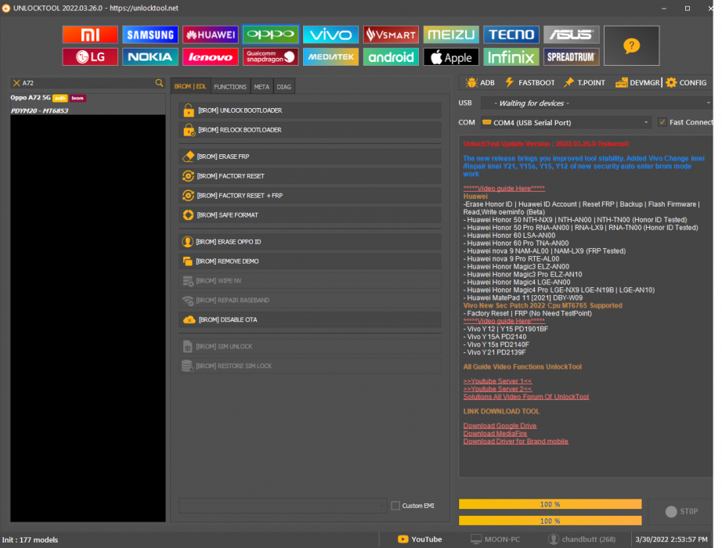
Task: Select the Apple brand logo
Action: (x=451, y=56)
